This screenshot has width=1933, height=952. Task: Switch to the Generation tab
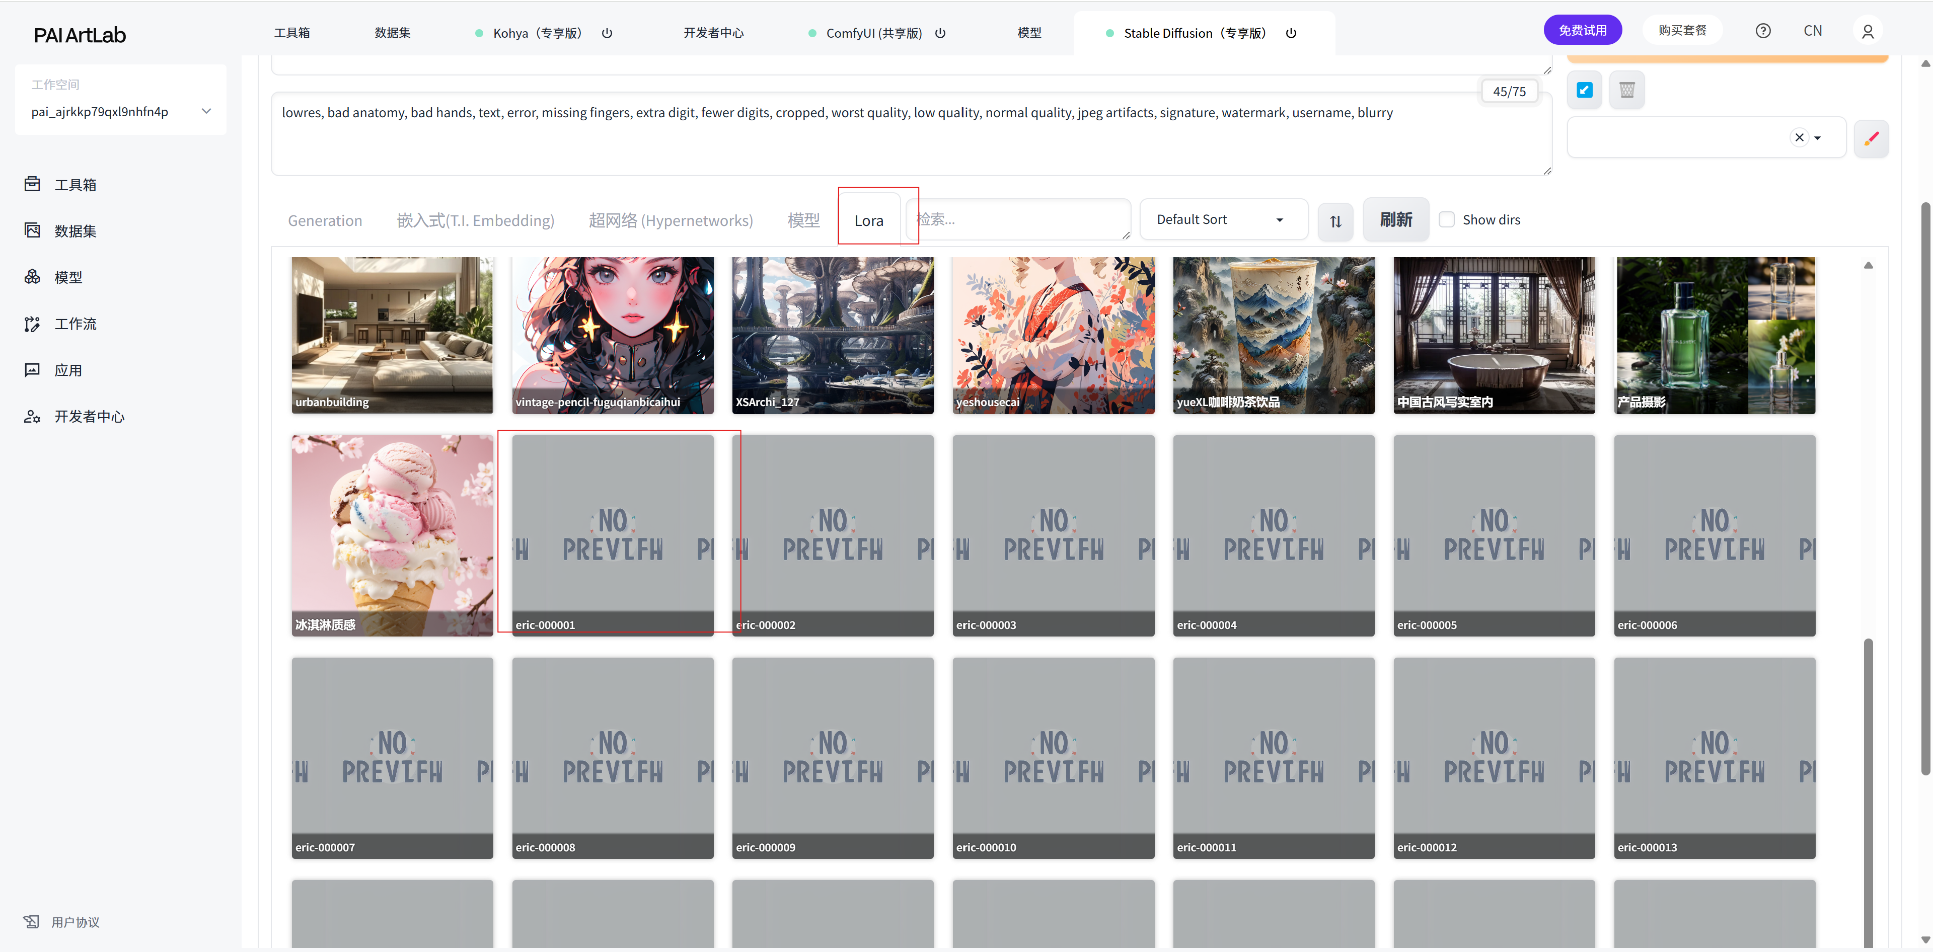[325, 220]
